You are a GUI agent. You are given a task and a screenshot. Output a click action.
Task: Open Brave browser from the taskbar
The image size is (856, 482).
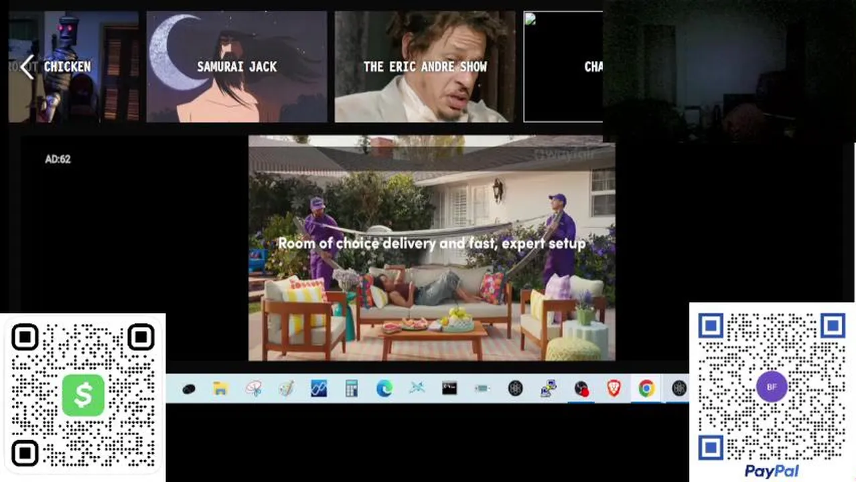click(614, 388)
